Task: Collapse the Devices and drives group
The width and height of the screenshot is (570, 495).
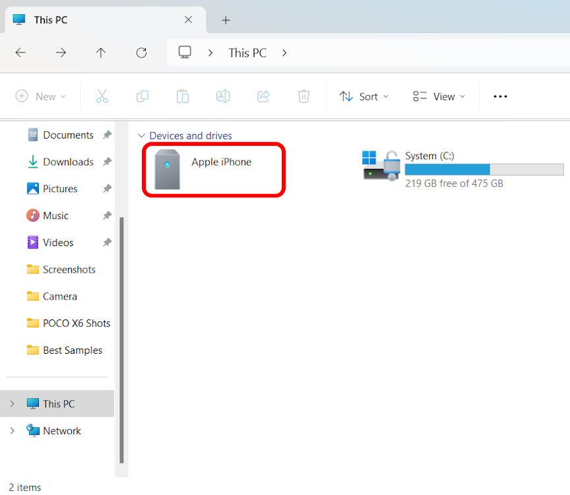Action: 141,136
